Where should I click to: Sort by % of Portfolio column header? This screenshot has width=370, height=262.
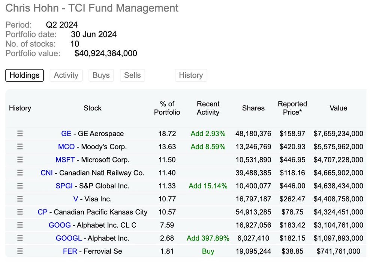click(167, 108)
